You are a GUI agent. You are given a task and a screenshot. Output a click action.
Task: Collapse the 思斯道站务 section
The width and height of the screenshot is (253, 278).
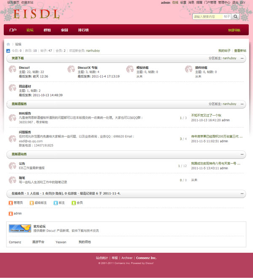tap(242, 154)
